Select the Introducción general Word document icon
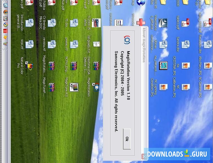The width and height of the screenshot is (213, 163). click(29, 23)
